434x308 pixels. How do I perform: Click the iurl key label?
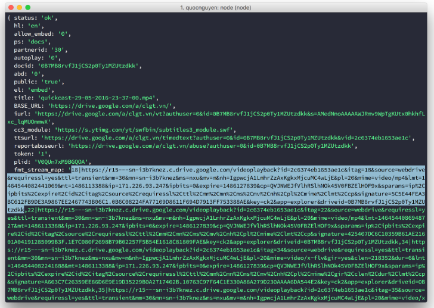pyautogui.click(x=22, y=114)
